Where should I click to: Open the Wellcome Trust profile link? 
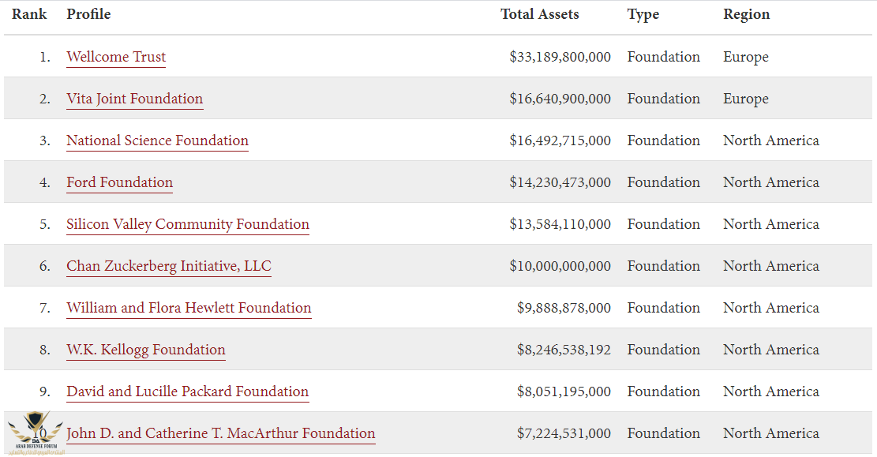(x=116, y=57)
